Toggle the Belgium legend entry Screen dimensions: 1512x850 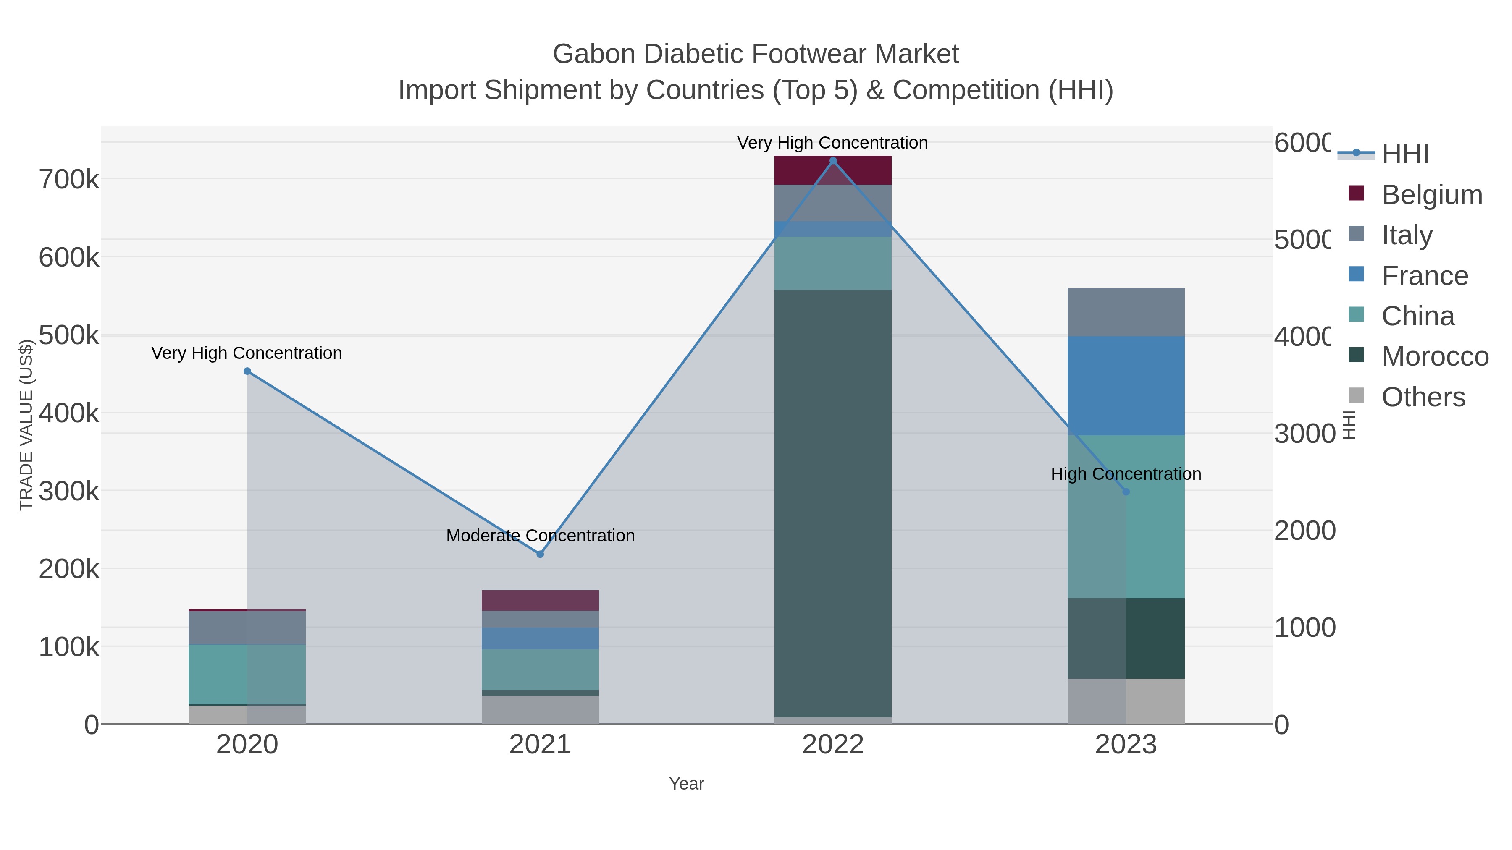[x=1416, y=195]
